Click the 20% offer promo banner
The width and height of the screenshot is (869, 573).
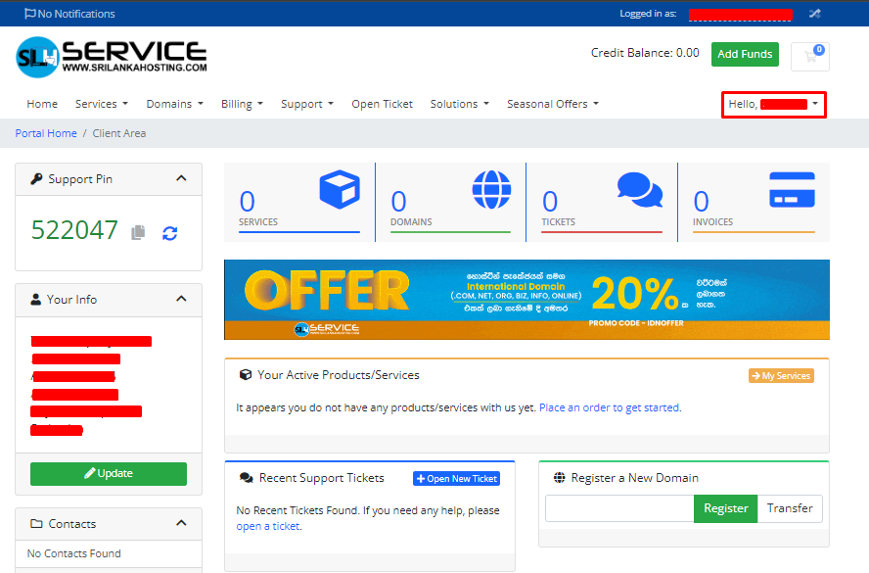click(x=526, y=300)
